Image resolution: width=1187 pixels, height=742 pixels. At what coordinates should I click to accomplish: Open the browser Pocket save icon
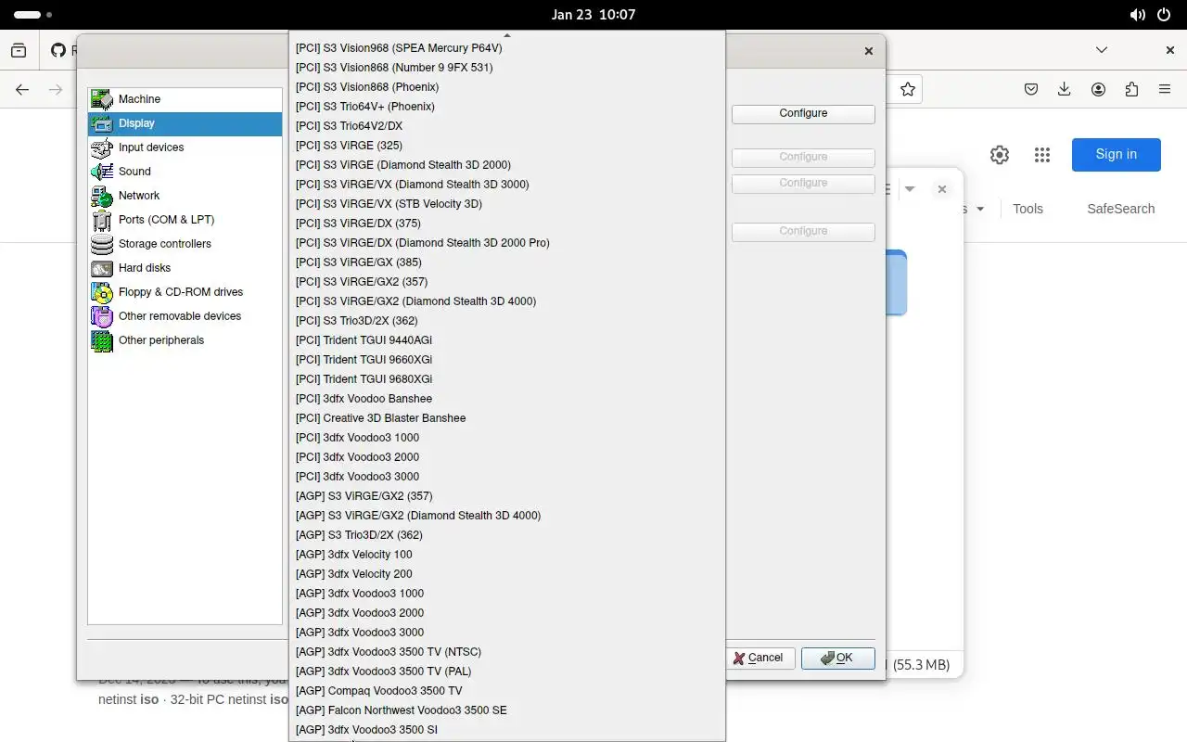pyautogui.click(x=1031, y=89)
